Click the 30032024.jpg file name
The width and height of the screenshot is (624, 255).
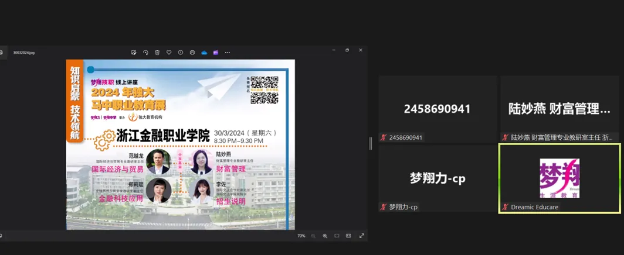24,53
